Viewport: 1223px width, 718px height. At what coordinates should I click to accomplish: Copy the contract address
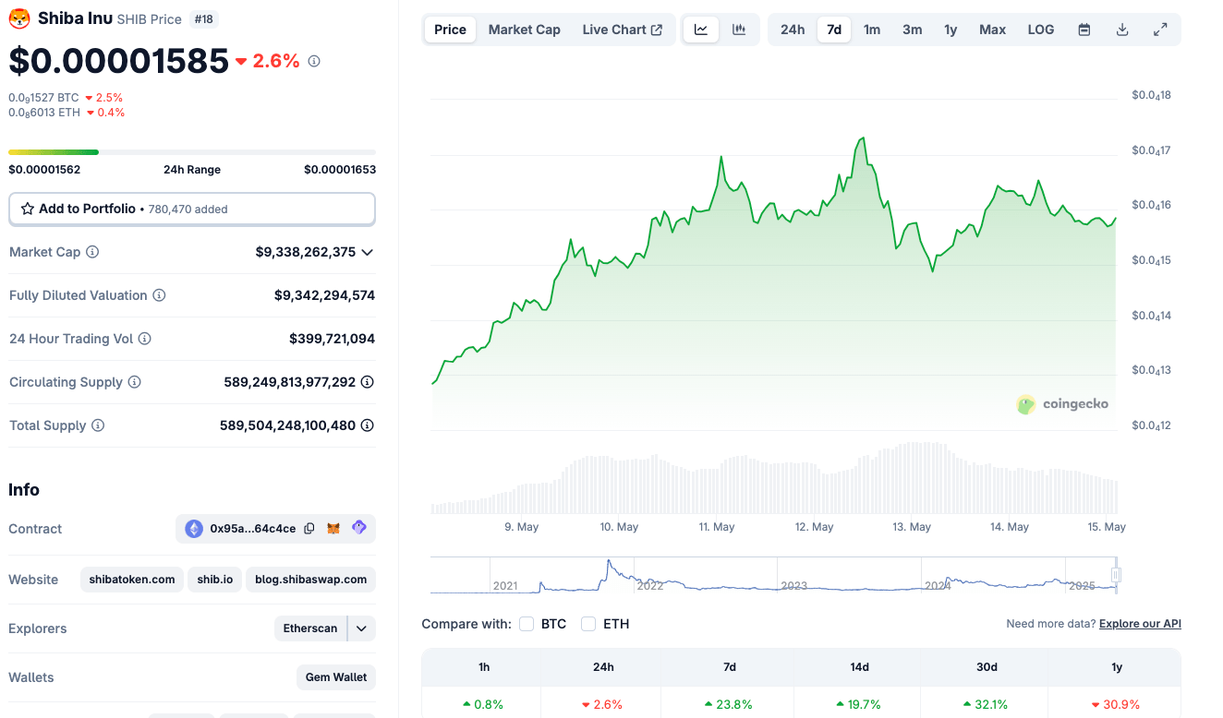coord(309,528)
